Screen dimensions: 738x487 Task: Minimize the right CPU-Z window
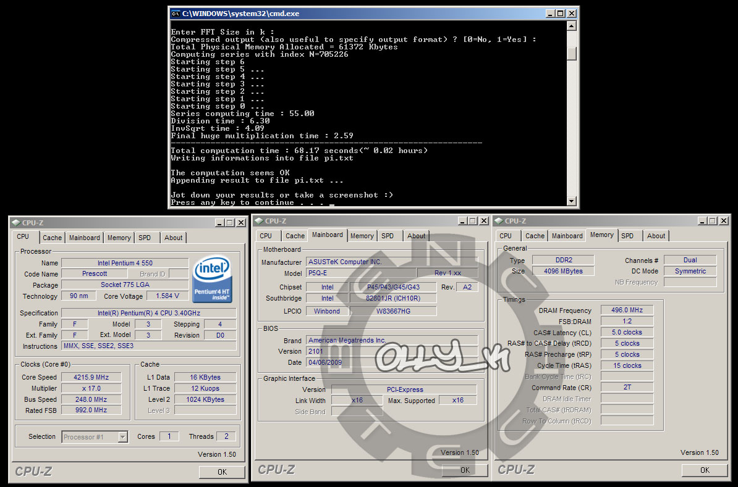(702, 221)
